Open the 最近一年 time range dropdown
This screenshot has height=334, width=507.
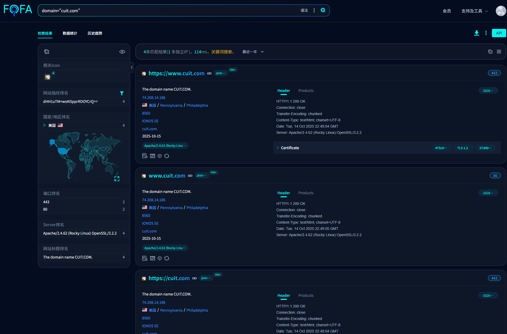tap(253, 52)
